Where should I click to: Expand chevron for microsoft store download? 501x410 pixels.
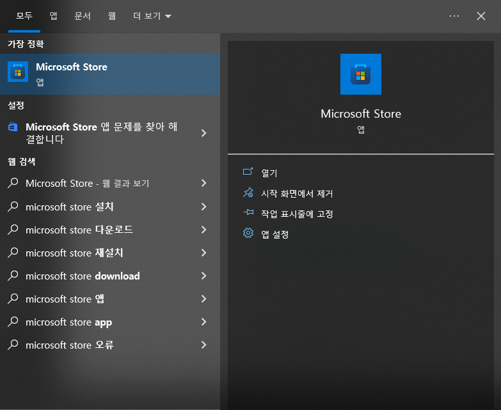tap(204, 276)
